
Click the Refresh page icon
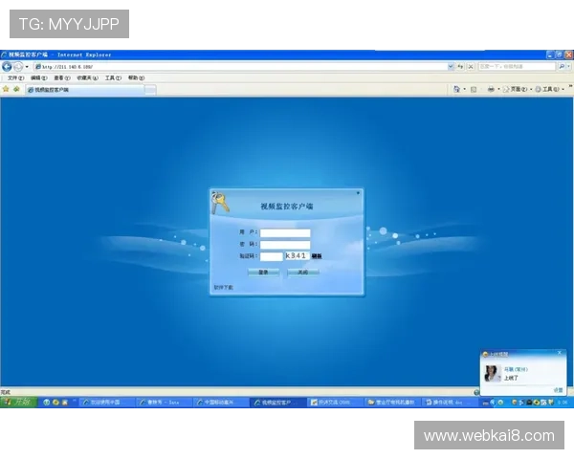[x=460, y=67]
